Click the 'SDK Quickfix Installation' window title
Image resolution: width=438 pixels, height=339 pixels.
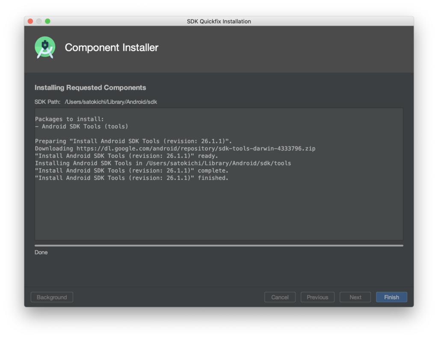pos(219,21)
